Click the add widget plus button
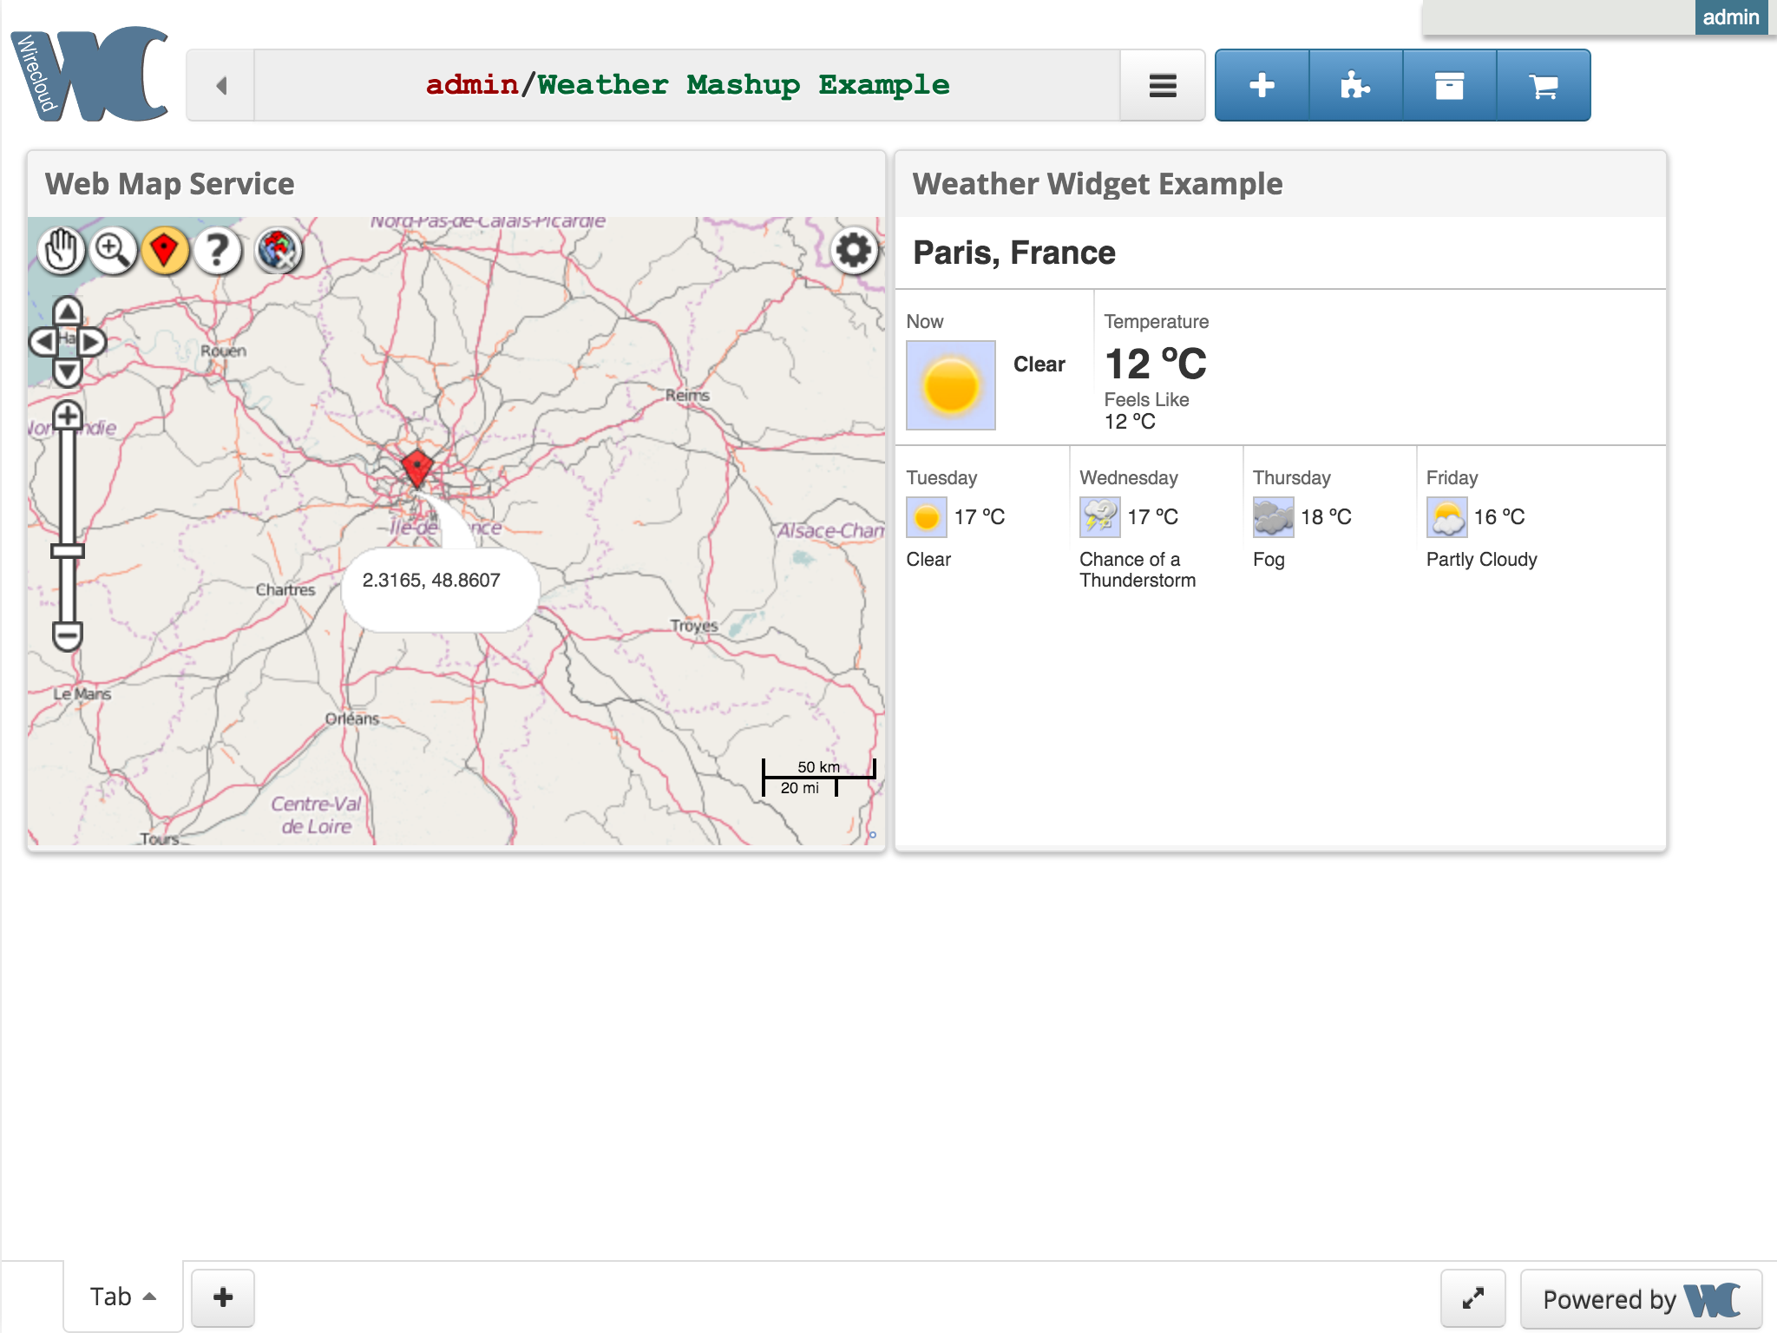Screen dimensions: 1777x1333 [x=1261, y=87]
